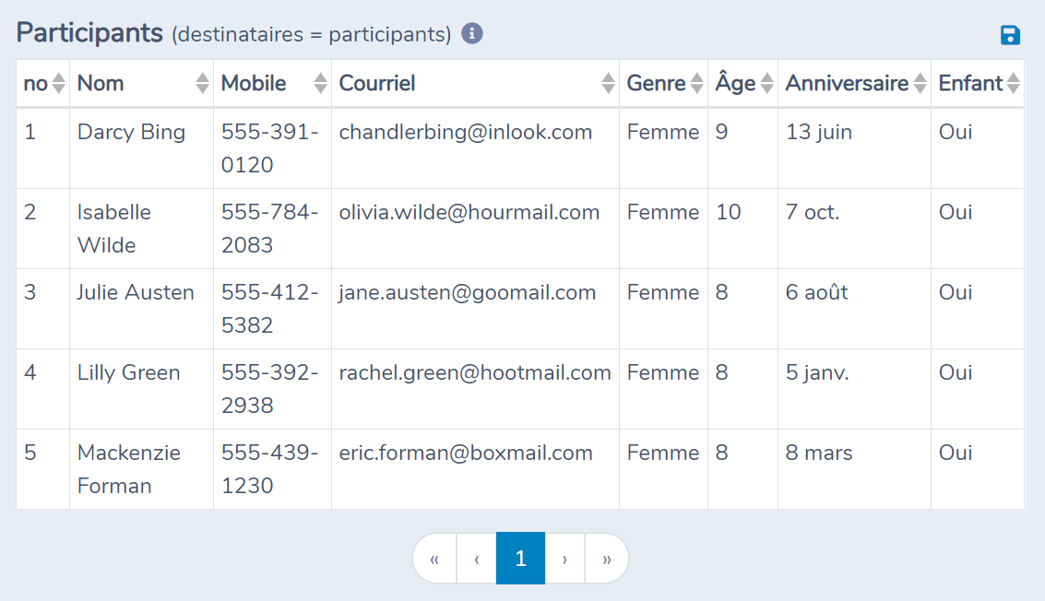1045x601 pixels.
Task: Go to next page of results
Action: point(564,559)
